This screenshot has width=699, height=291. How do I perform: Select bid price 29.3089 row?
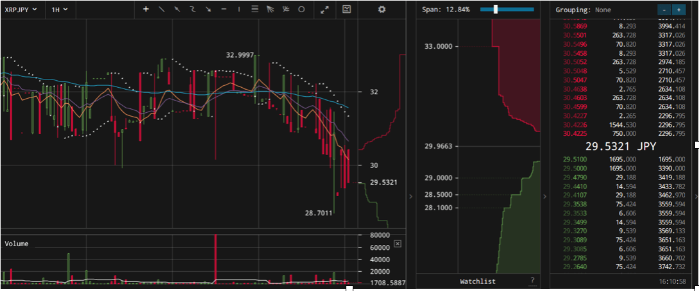[x=623, y=240]
